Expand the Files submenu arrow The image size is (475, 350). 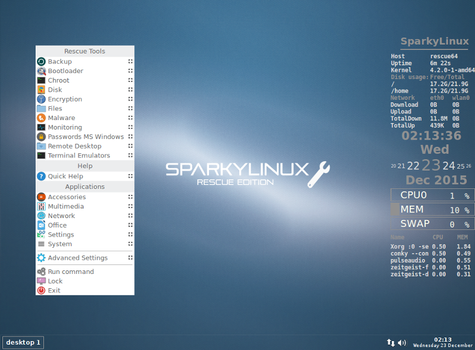[130, 109]
